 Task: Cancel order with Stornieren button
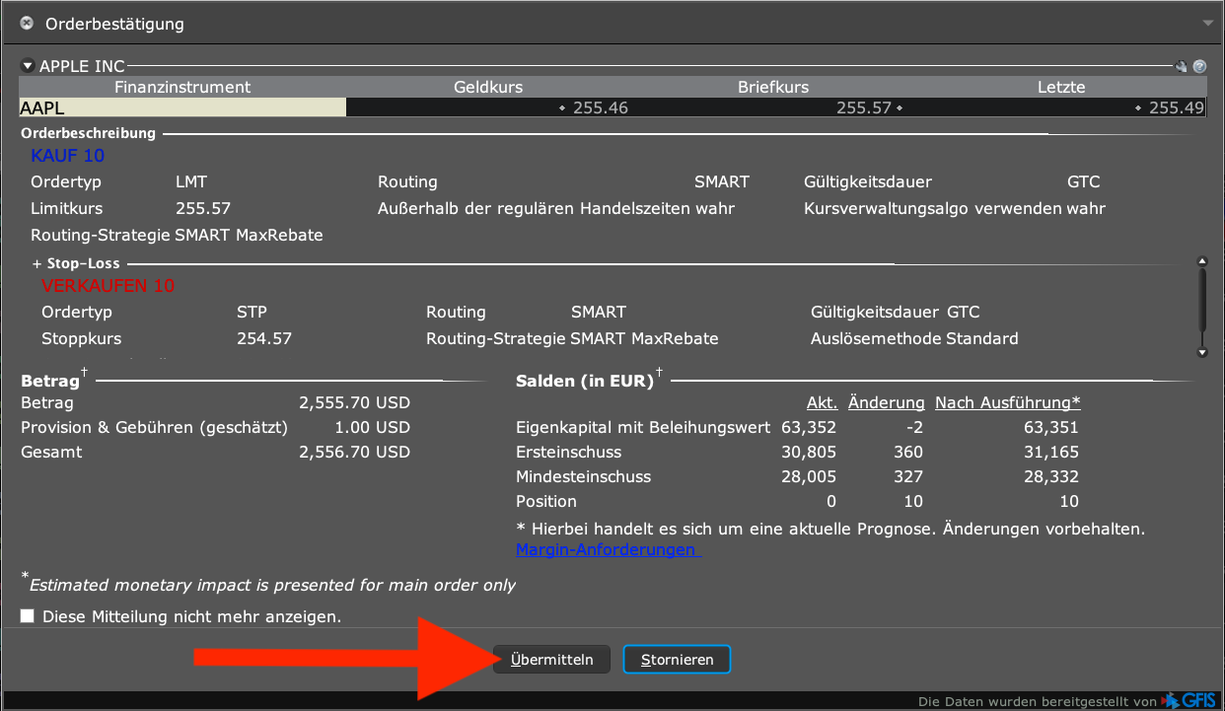point(677,660)
